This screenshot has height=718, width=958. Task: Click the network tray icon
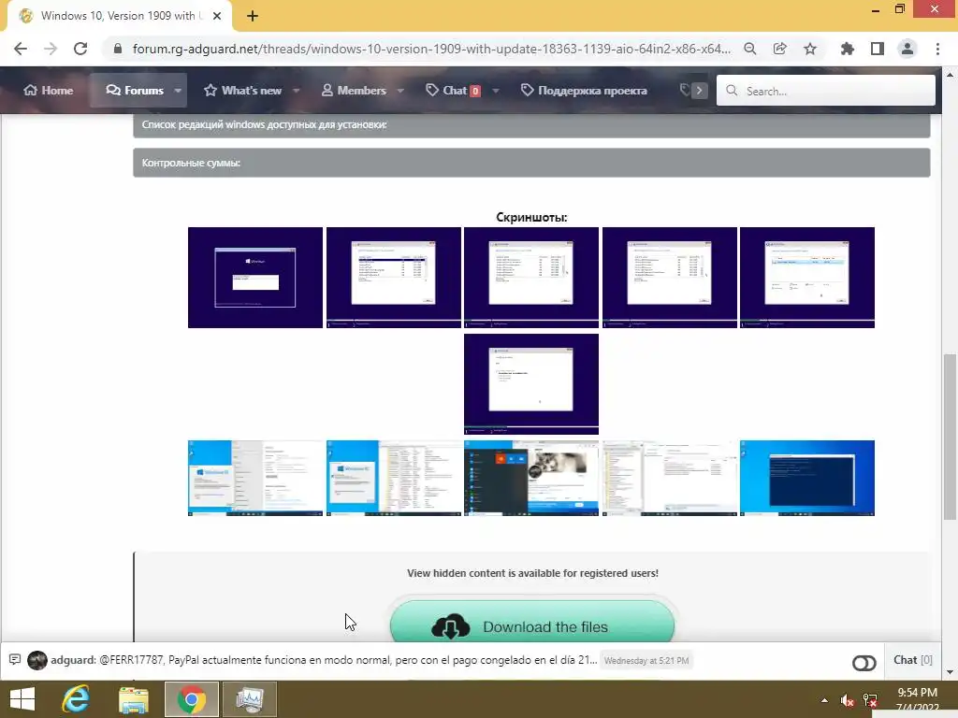(870, 700)
